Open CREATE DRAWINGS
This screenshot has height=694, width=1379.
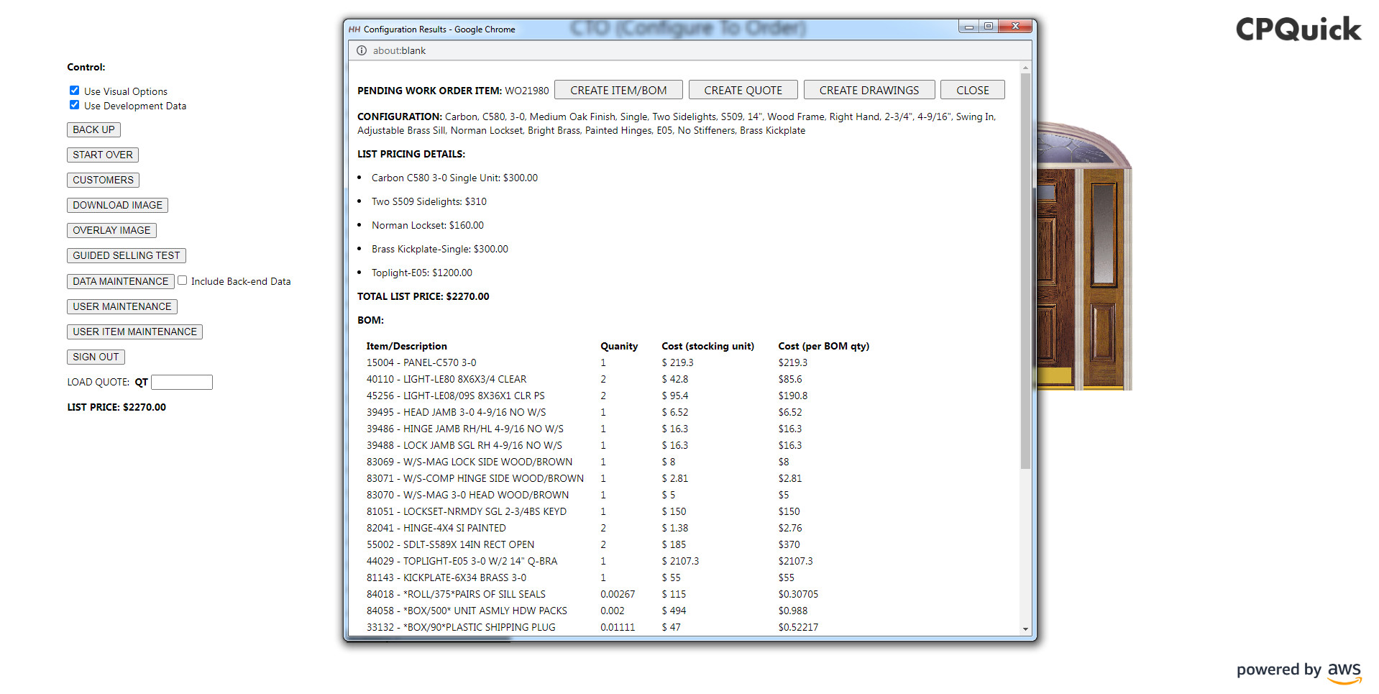pyautogui.click(x=869, y=89)
